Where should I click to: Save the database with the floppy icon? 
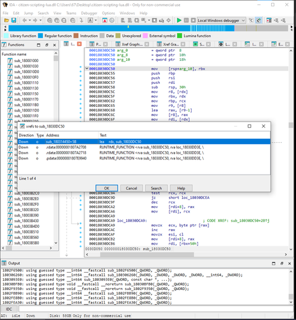[13, 20]
